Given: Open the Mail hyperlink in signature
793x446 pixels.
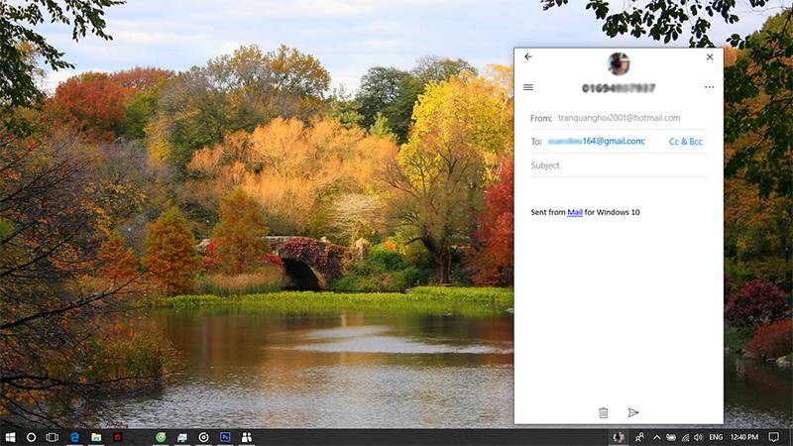Looking at the screenshot, I should pos(575,212).
